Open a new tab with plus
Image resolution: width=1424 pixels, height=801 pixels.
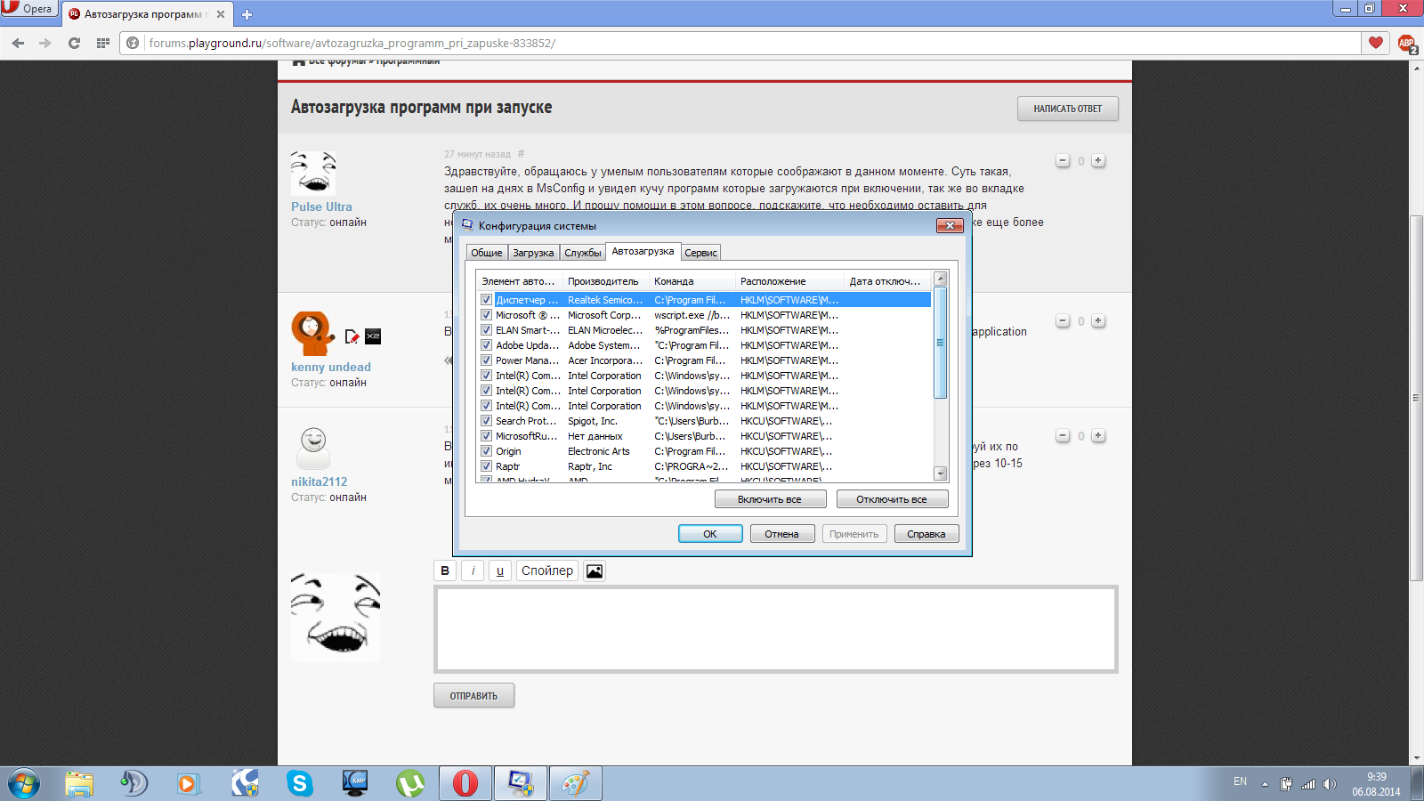pyautogui.click(x=247, y=14)
